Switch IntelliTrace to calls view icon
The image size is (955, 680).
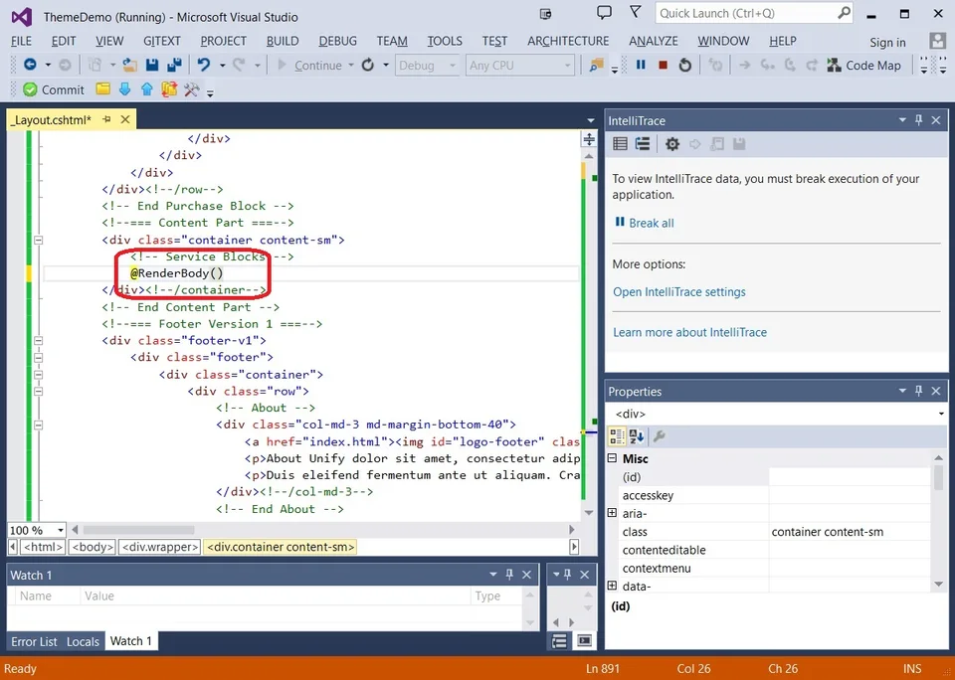click(643, 144)
